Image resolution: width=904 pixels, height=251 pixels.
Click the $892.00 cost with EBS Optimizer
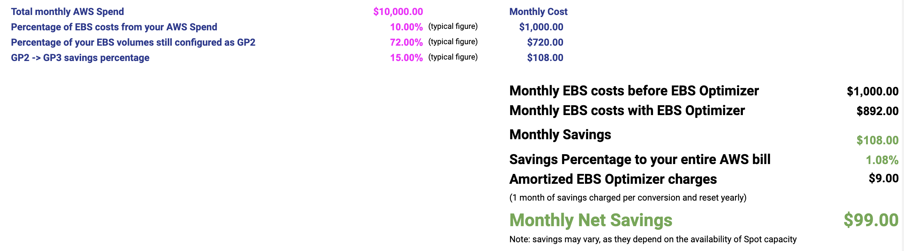pyautogui.click(x=877, y=111)
